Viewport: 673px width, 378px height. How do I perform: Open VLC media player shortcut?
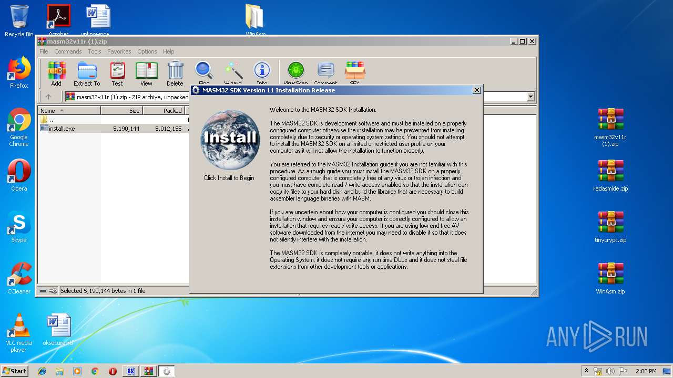(x=19, y=333)
